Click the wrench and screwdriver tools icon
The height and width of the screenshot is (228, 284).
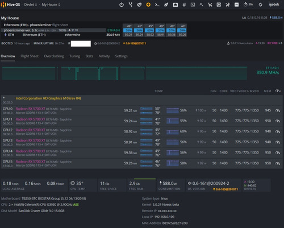(x=228, y=5)
